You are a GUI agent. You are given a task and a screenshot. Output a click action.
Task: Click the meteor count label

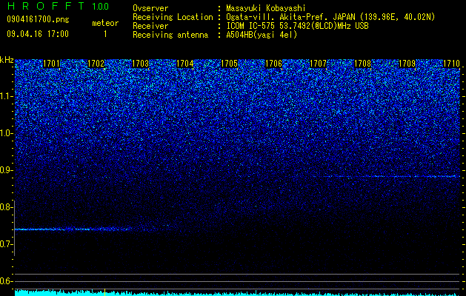[105, 23]
